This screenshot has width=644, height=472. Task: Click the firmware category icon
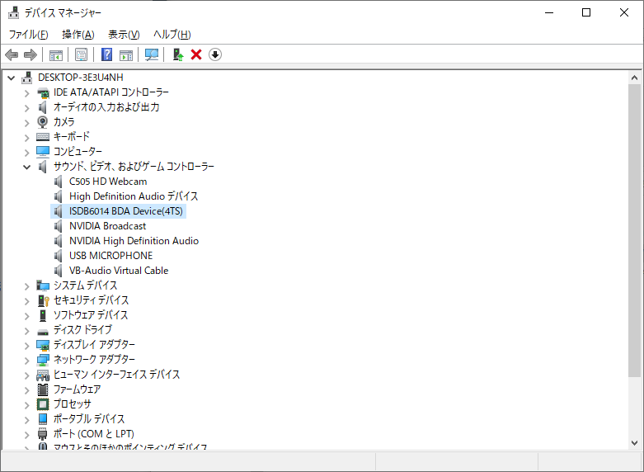pyautogui.click(x=43, y=389)
